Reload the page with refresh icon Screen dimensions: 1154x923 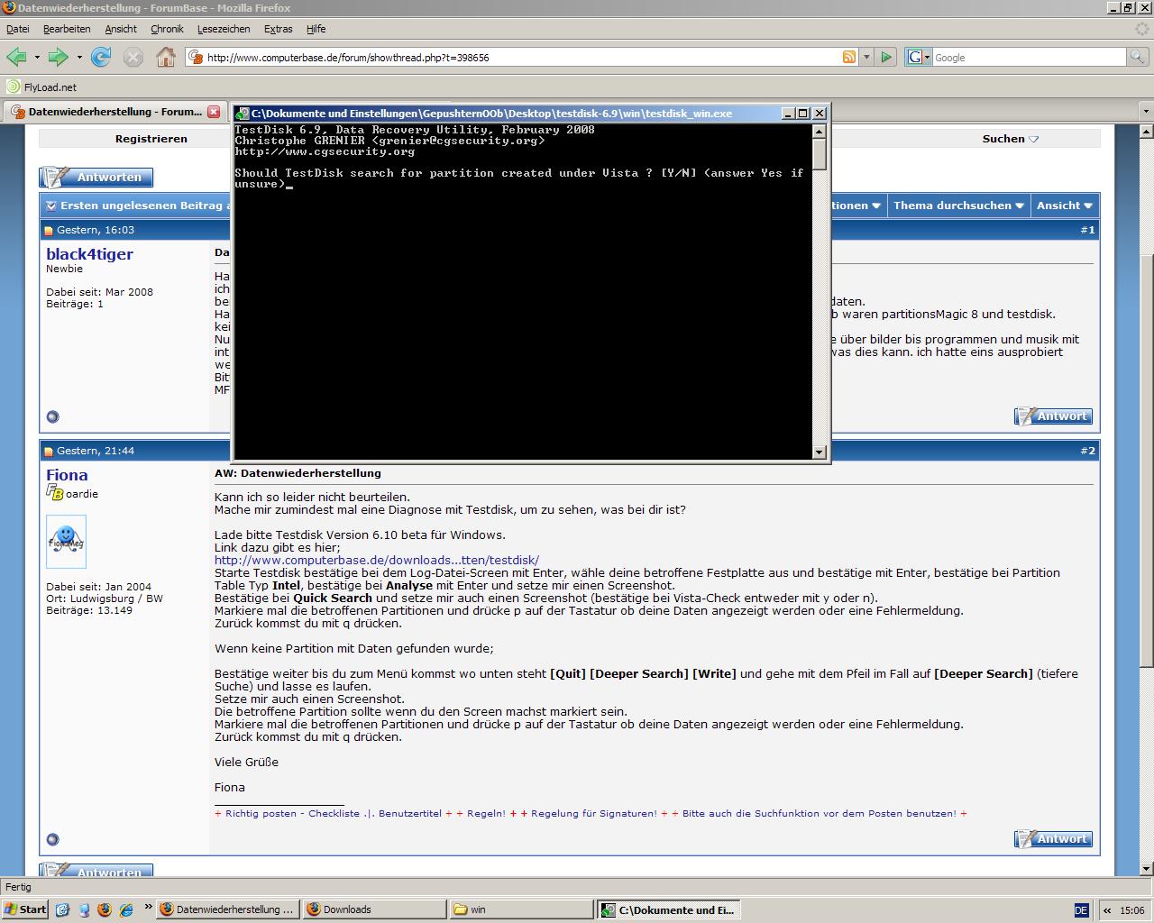tap(101, 57)
